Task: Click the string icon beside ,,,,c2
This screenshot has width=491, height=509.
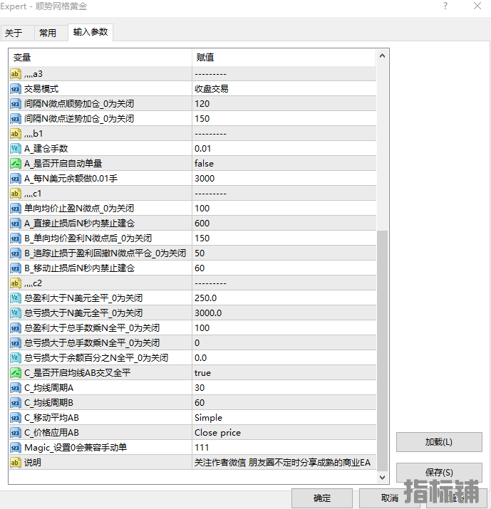Action: (15, 283)
